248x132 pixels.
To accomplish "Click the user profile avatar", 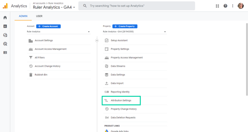I will point(241,6).
